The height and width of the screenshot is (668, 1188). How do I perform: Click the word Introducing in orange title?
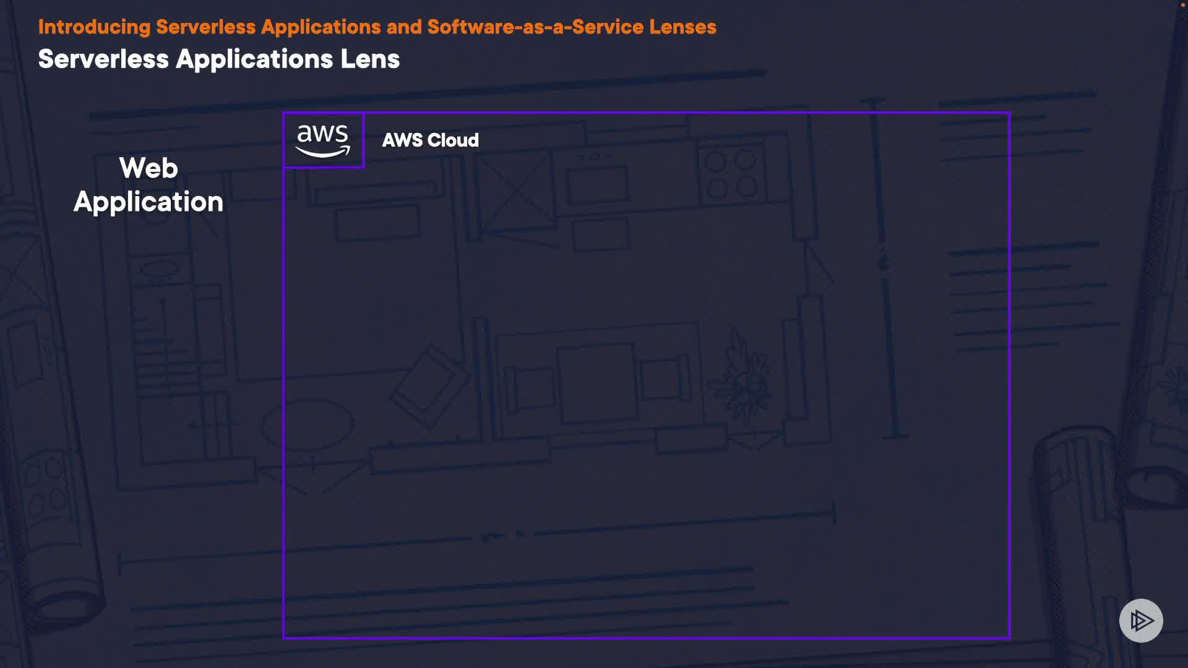pyautogui.click(x=94, y=27)
